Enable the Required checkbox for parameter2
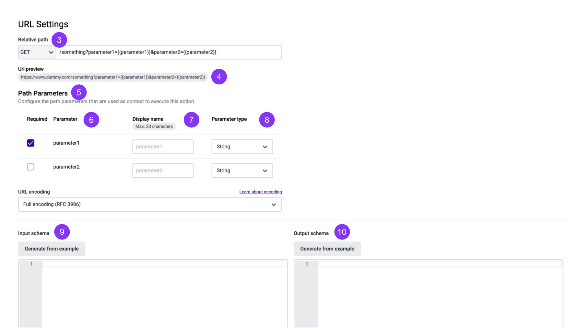The image size is (578, 328). click(30, 167)
